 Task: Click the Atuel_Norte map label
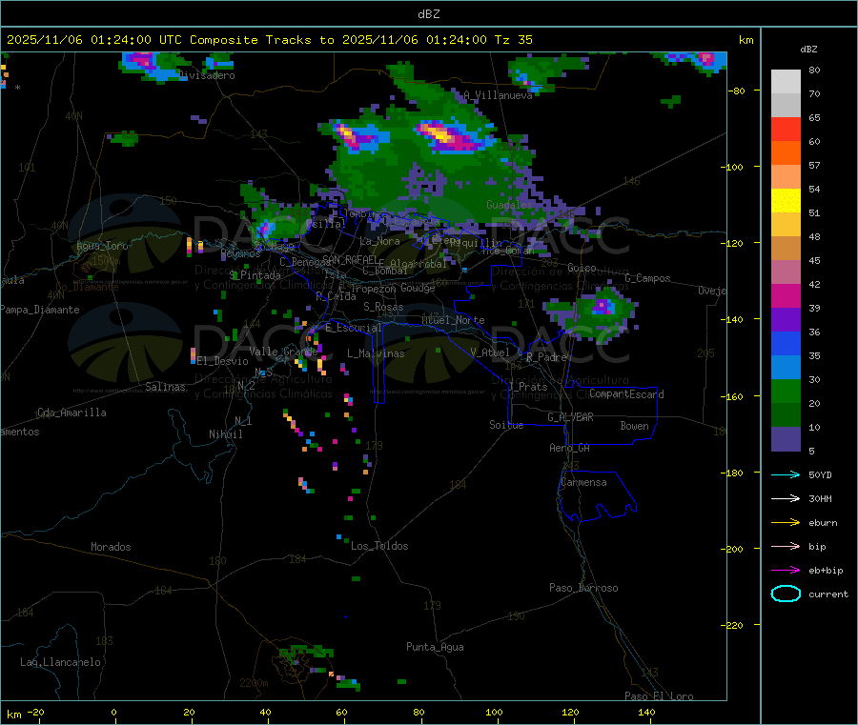pyautogui.click(x=453, y=320)
